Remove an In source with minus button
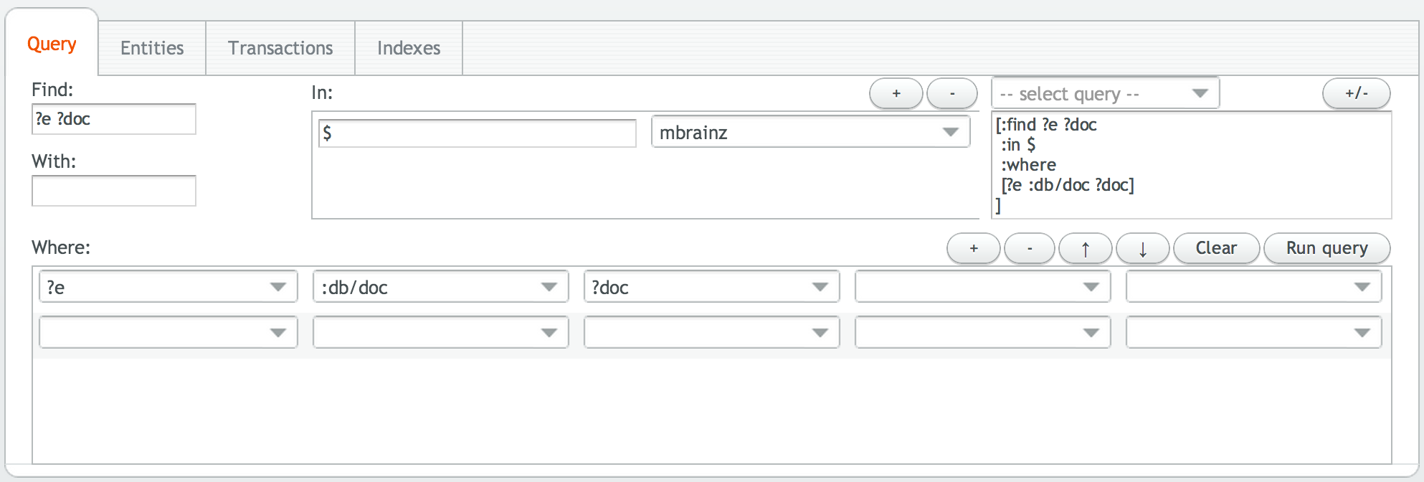The image size is (1424, 482). coord(952,93)
